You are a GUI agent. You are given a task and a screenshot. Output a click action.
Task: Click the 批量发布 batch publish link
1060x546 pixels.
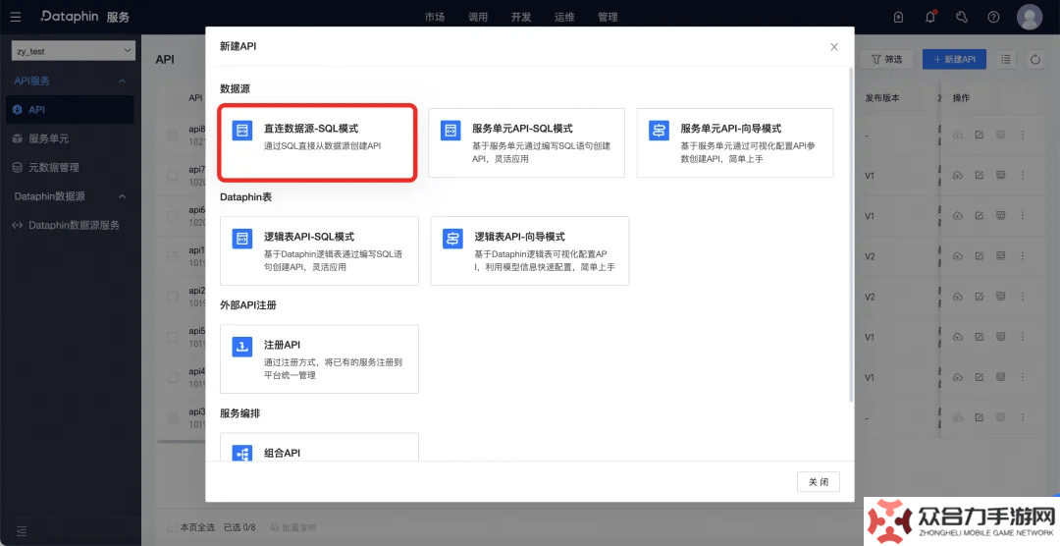point(292,527)
